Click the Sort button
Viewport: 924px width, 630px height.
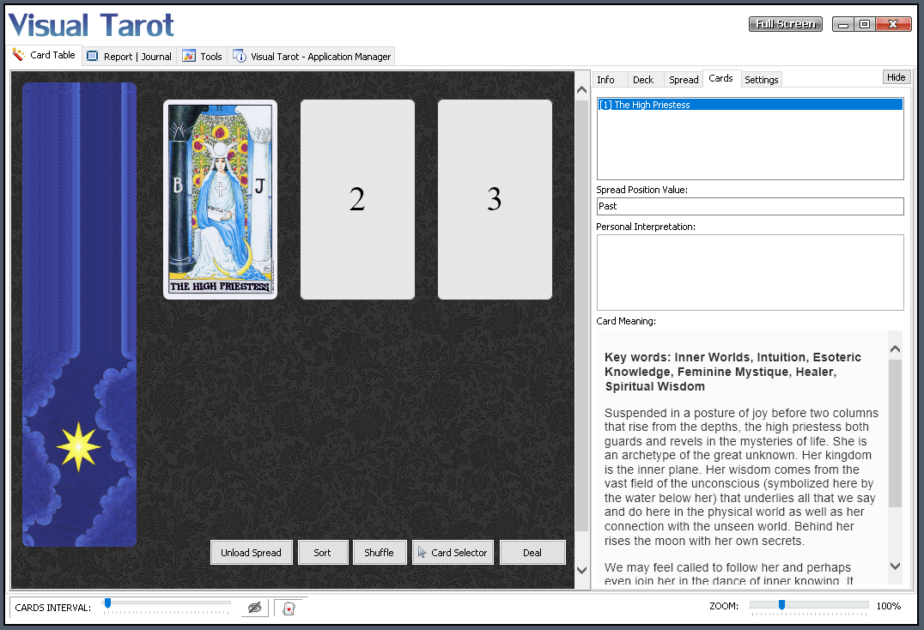(322, 552)
